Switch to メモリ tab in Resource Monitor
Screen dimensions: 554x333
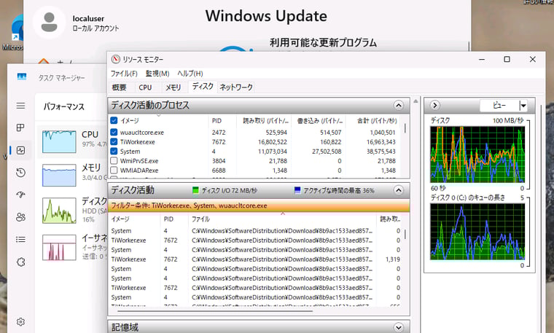(x=173, y=87)
